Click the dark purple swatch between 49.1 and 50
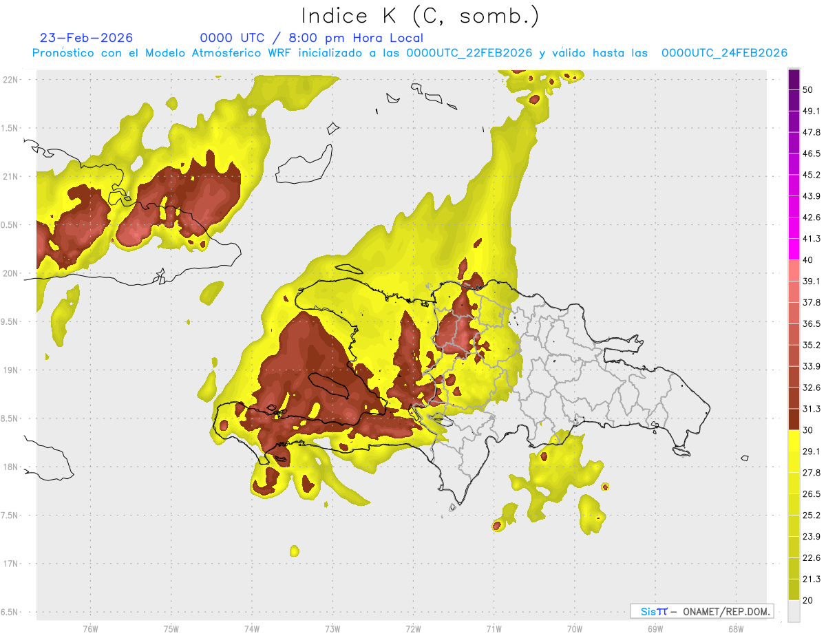 [x=794, y=100]
